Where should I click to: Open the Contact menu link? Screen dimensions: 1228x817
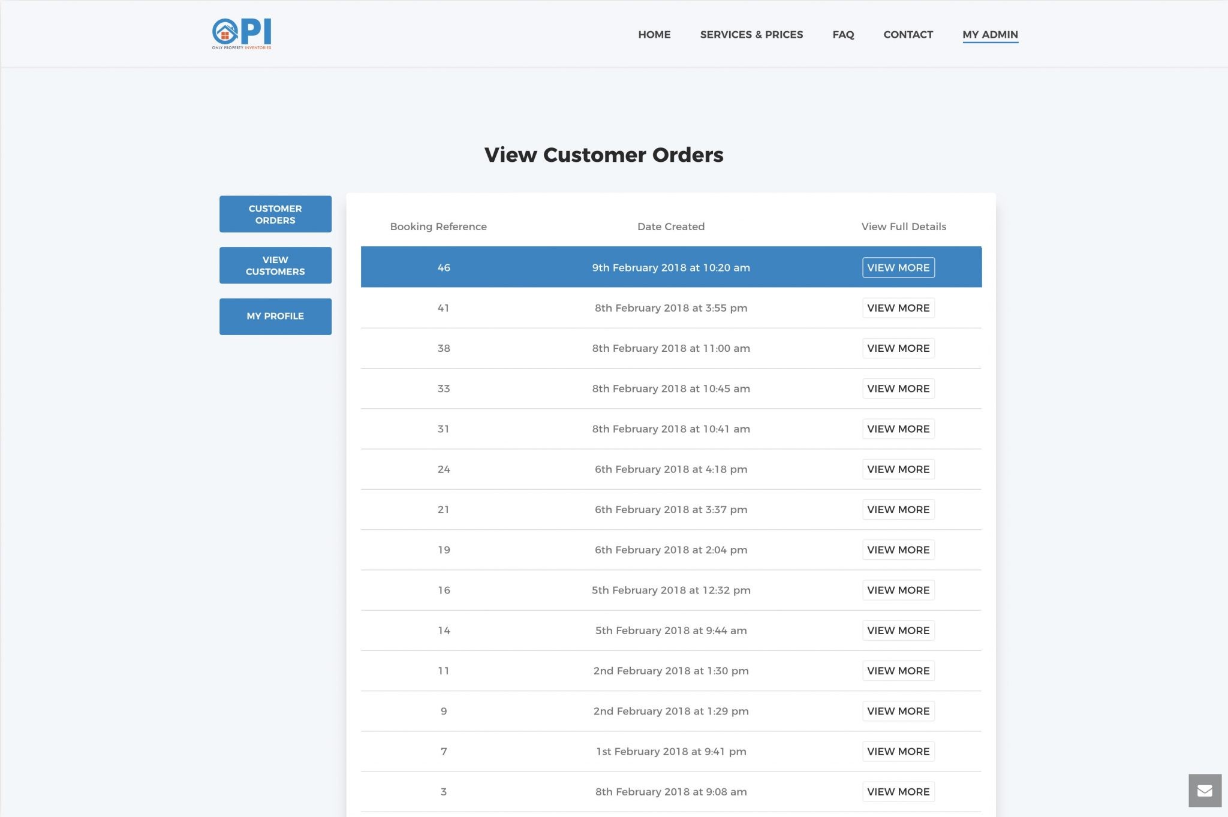(908, 35)
